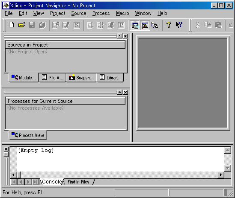Toggle the project workspace panel button
The image size is (235, 198).
135,25
